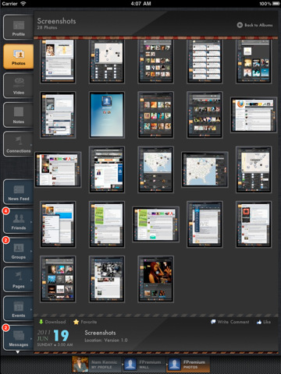Mark album as Favorite with star
The height and width of the screenshot is (374, 281).
[x=85, y=322]
